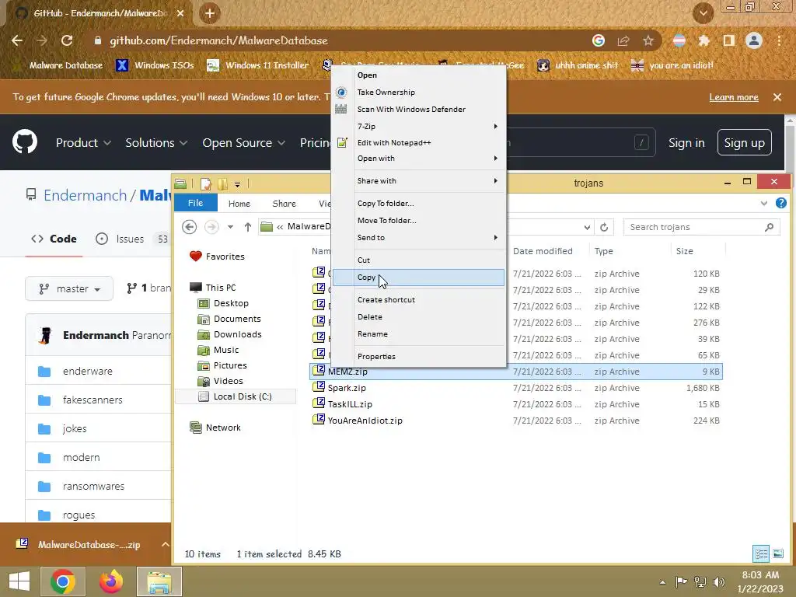796x597 pixels.
Task: Select Delete in the context menu
Action: (418, 317)
